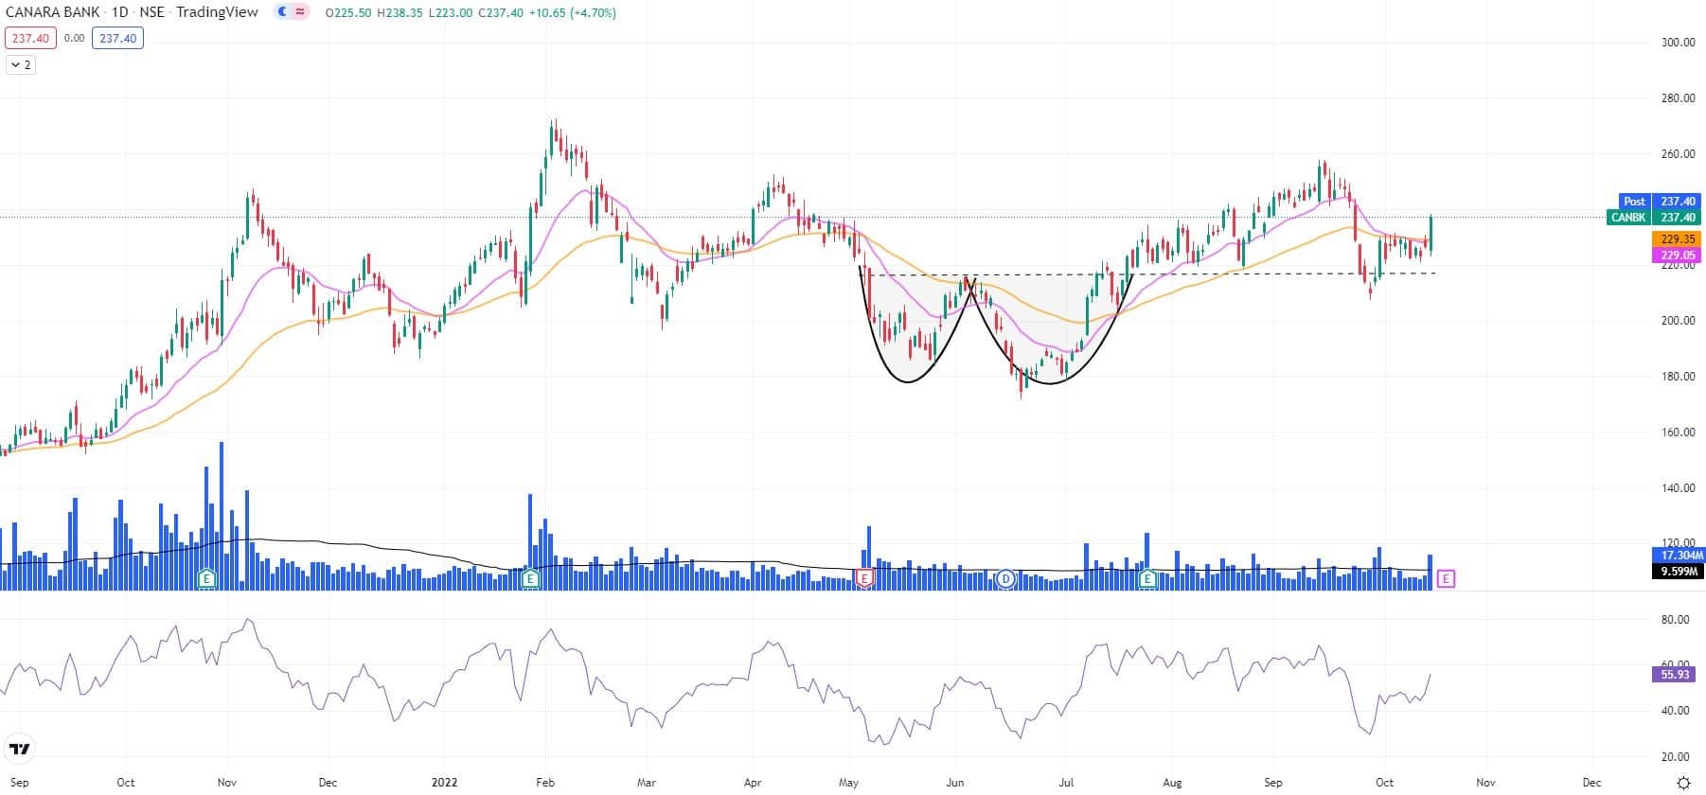The width and height of the screenshot is (1706, 795).
Task: Click the Dec label at far right of time axis
Action: click(x=1592, y=783)
